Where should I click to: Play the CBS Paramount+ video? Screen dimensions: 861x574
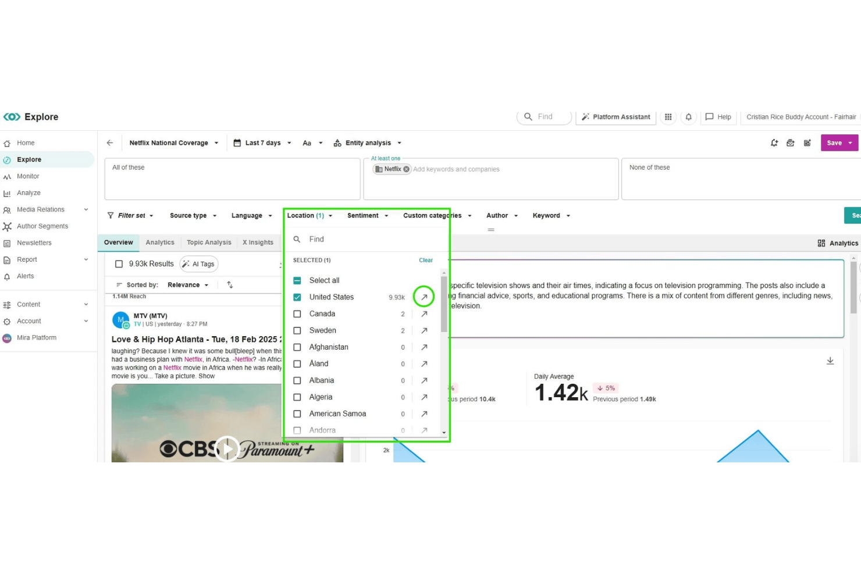pos(227,448)
